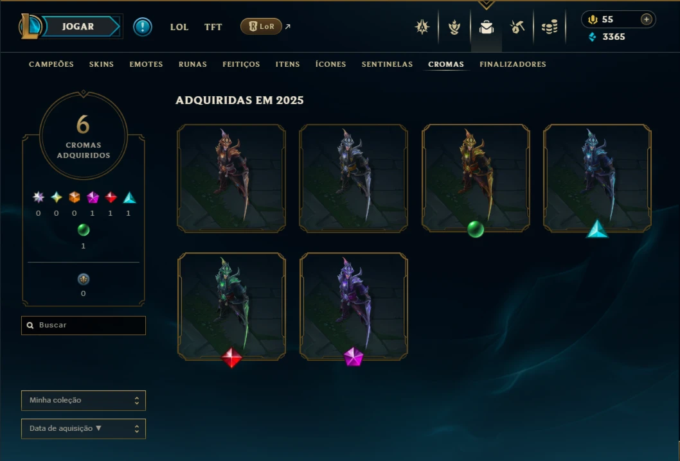Open the Finalizadores tab
This screenshot has height=461, width=680.
pos(513,64)
